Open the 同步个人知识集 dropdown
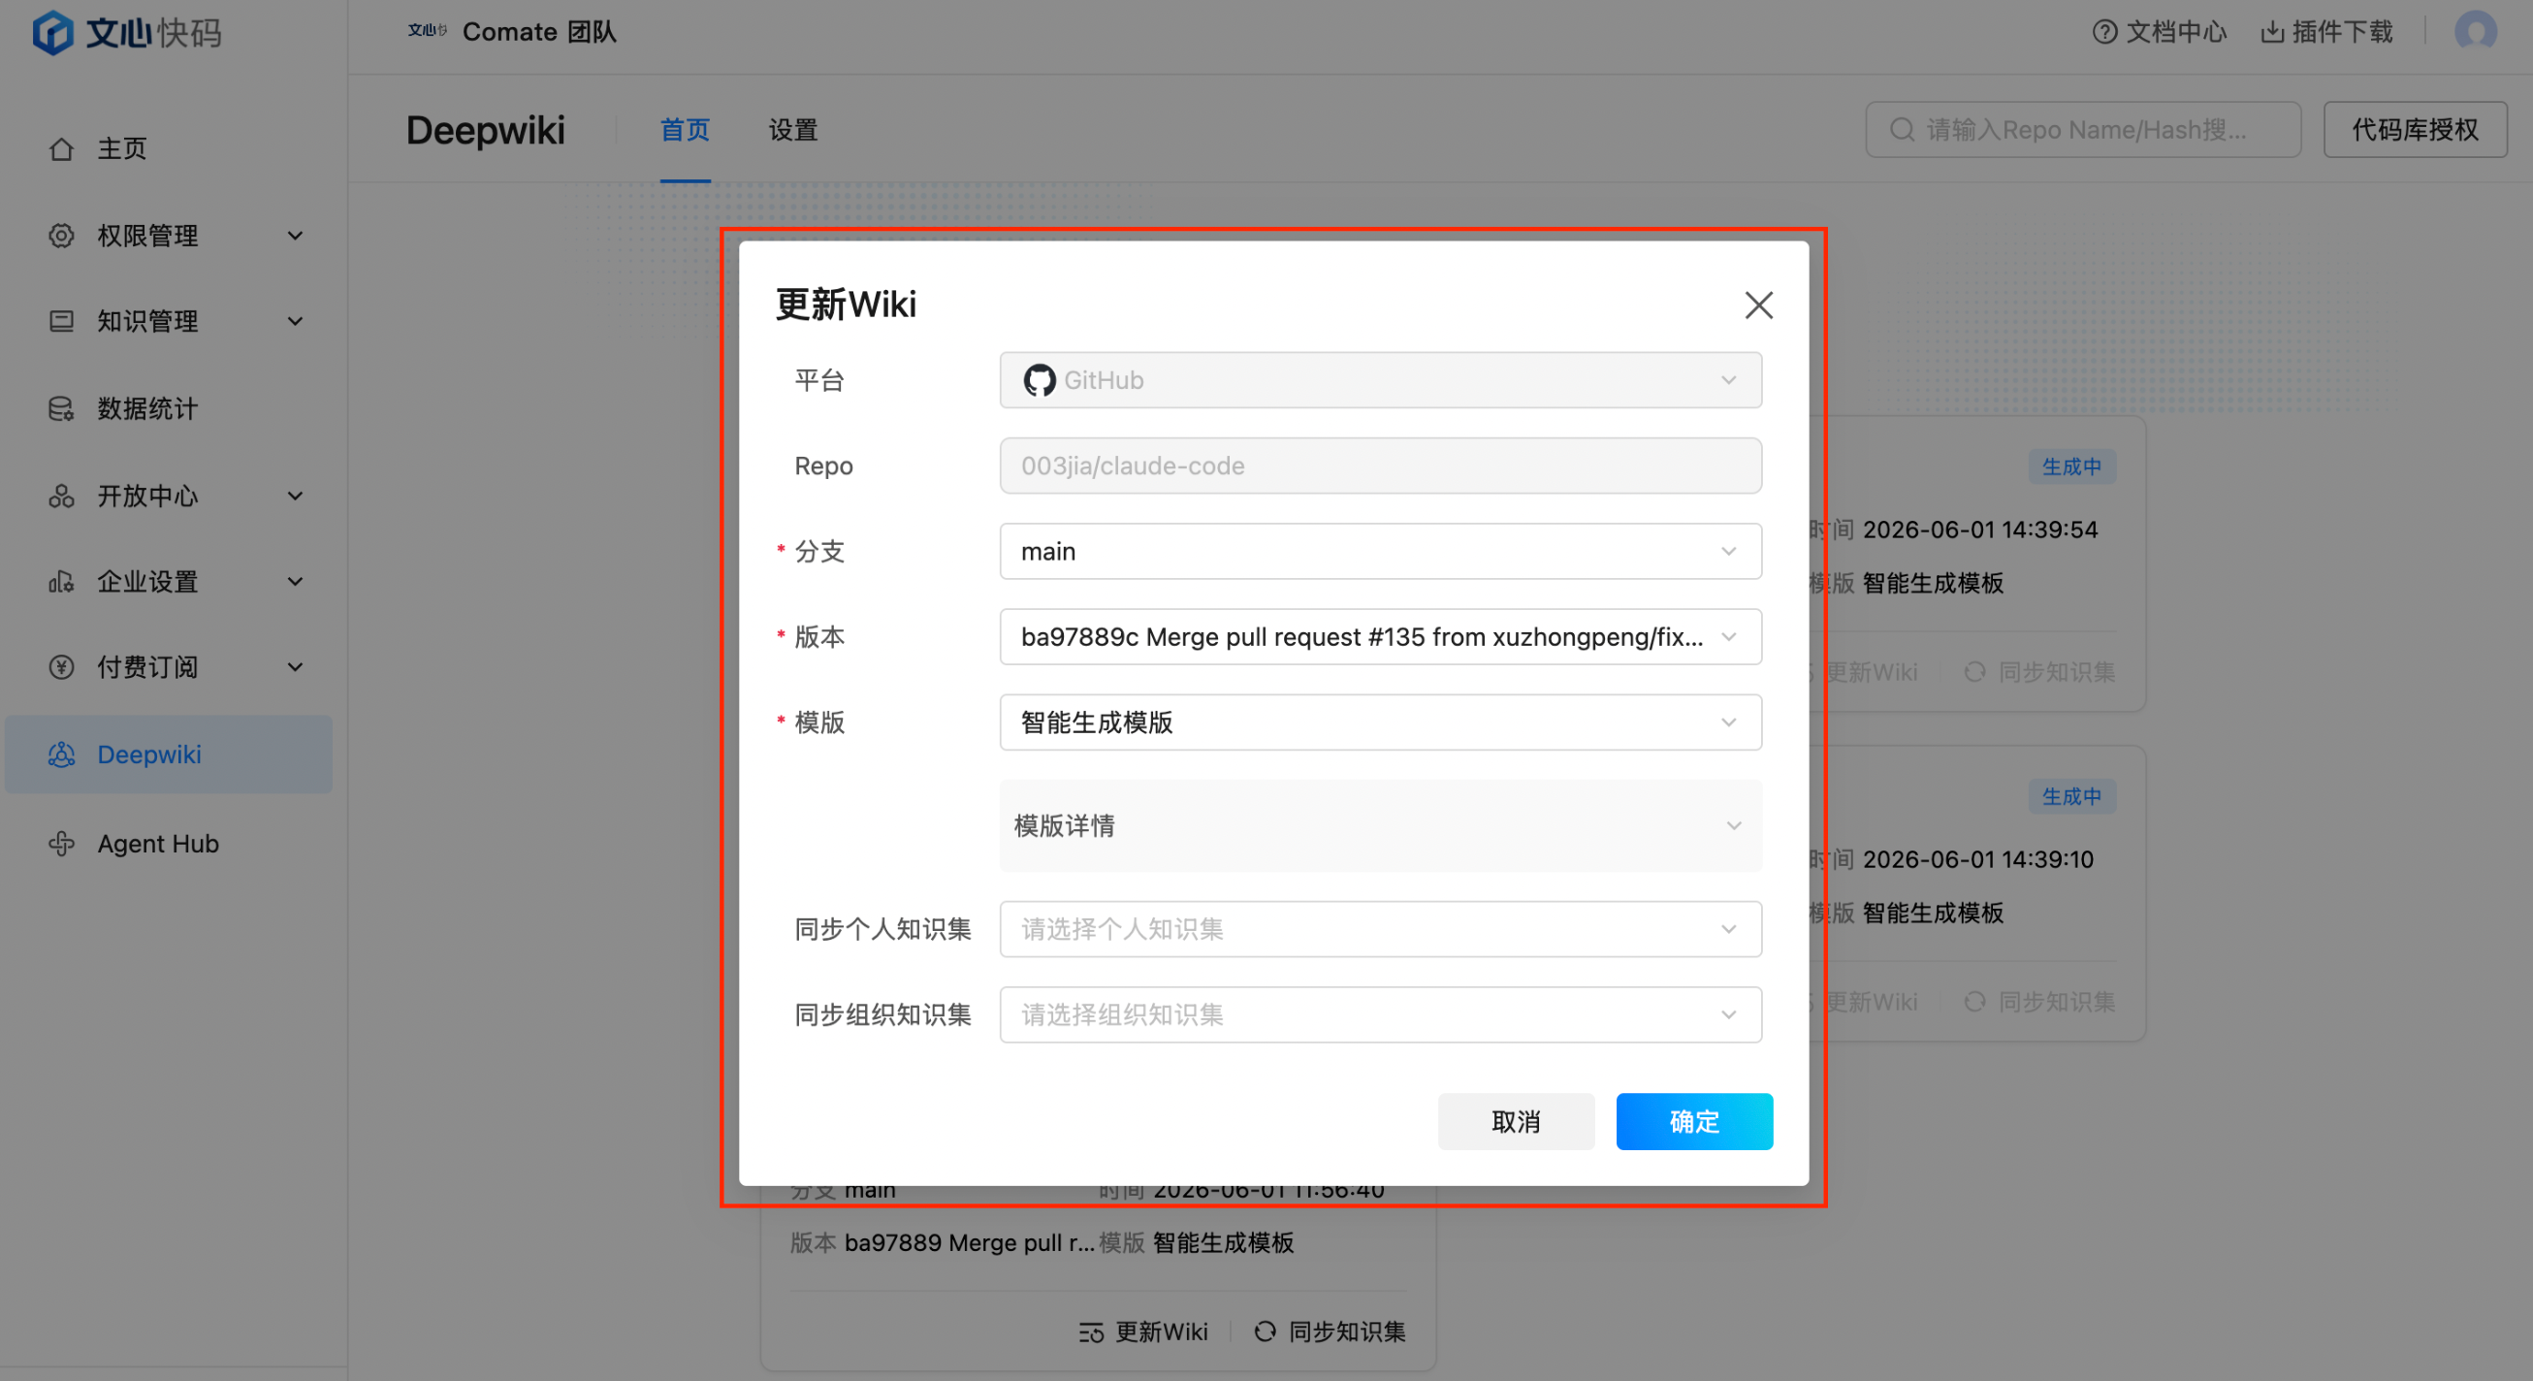This screenshot has height=1381, width=2533. 1381,928
